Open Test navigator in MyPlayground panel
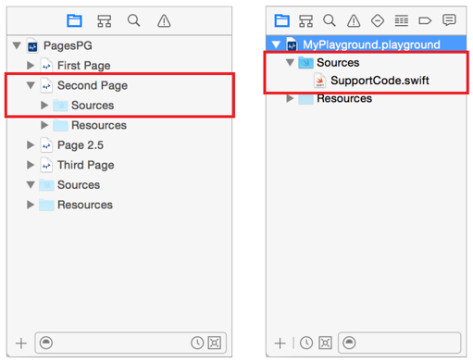 coord(378,21)
